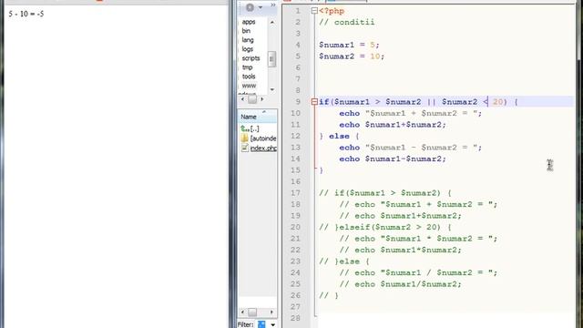Place the cursor on the '// conditii' comment

(346, 22)
